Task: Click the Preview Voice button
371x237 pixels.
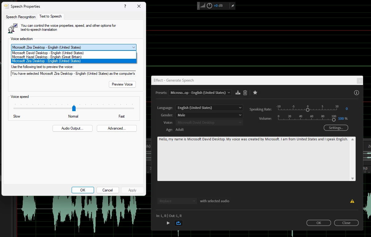Action: 122,84
